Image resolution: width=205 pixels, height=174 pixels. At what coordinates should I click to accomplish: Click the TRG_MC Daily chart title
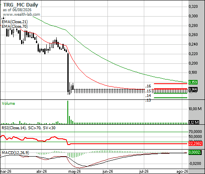(21, 5)
